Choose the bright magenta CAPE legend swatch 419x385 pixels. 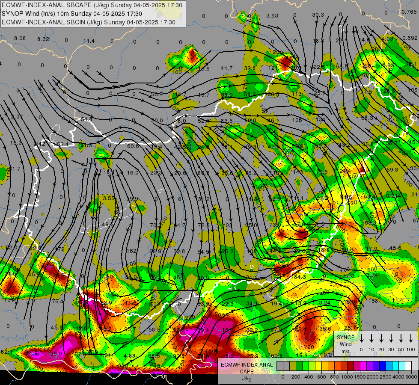coord(363,366)
